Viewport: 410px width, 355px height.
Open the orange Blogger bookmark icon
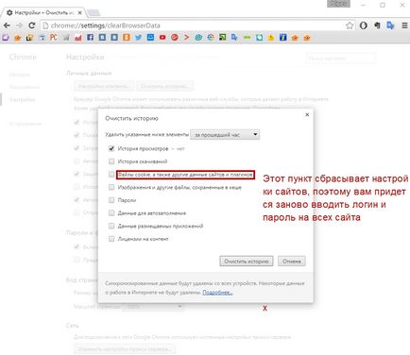(x=127, y=38)
